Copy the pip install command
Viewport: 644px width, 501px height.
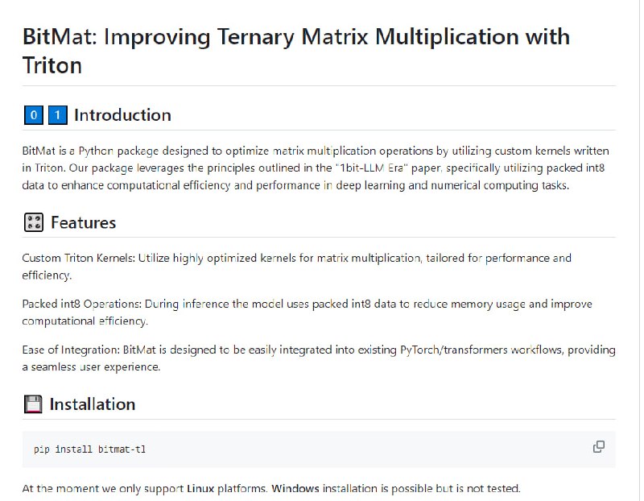(x=598, y=447)
